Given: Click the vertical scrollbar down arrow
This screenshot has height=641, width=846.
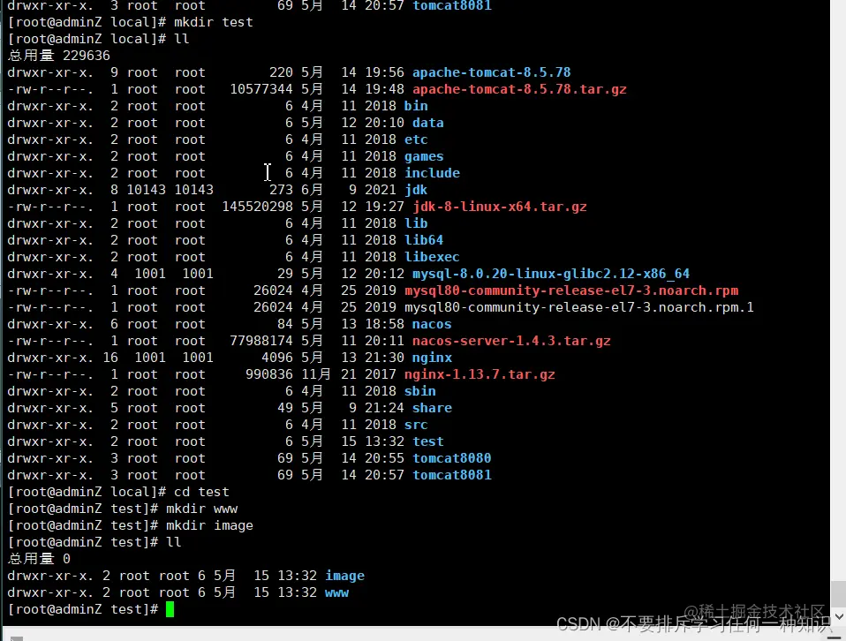Looking at the screenshot, I should (x=839, y=615).
